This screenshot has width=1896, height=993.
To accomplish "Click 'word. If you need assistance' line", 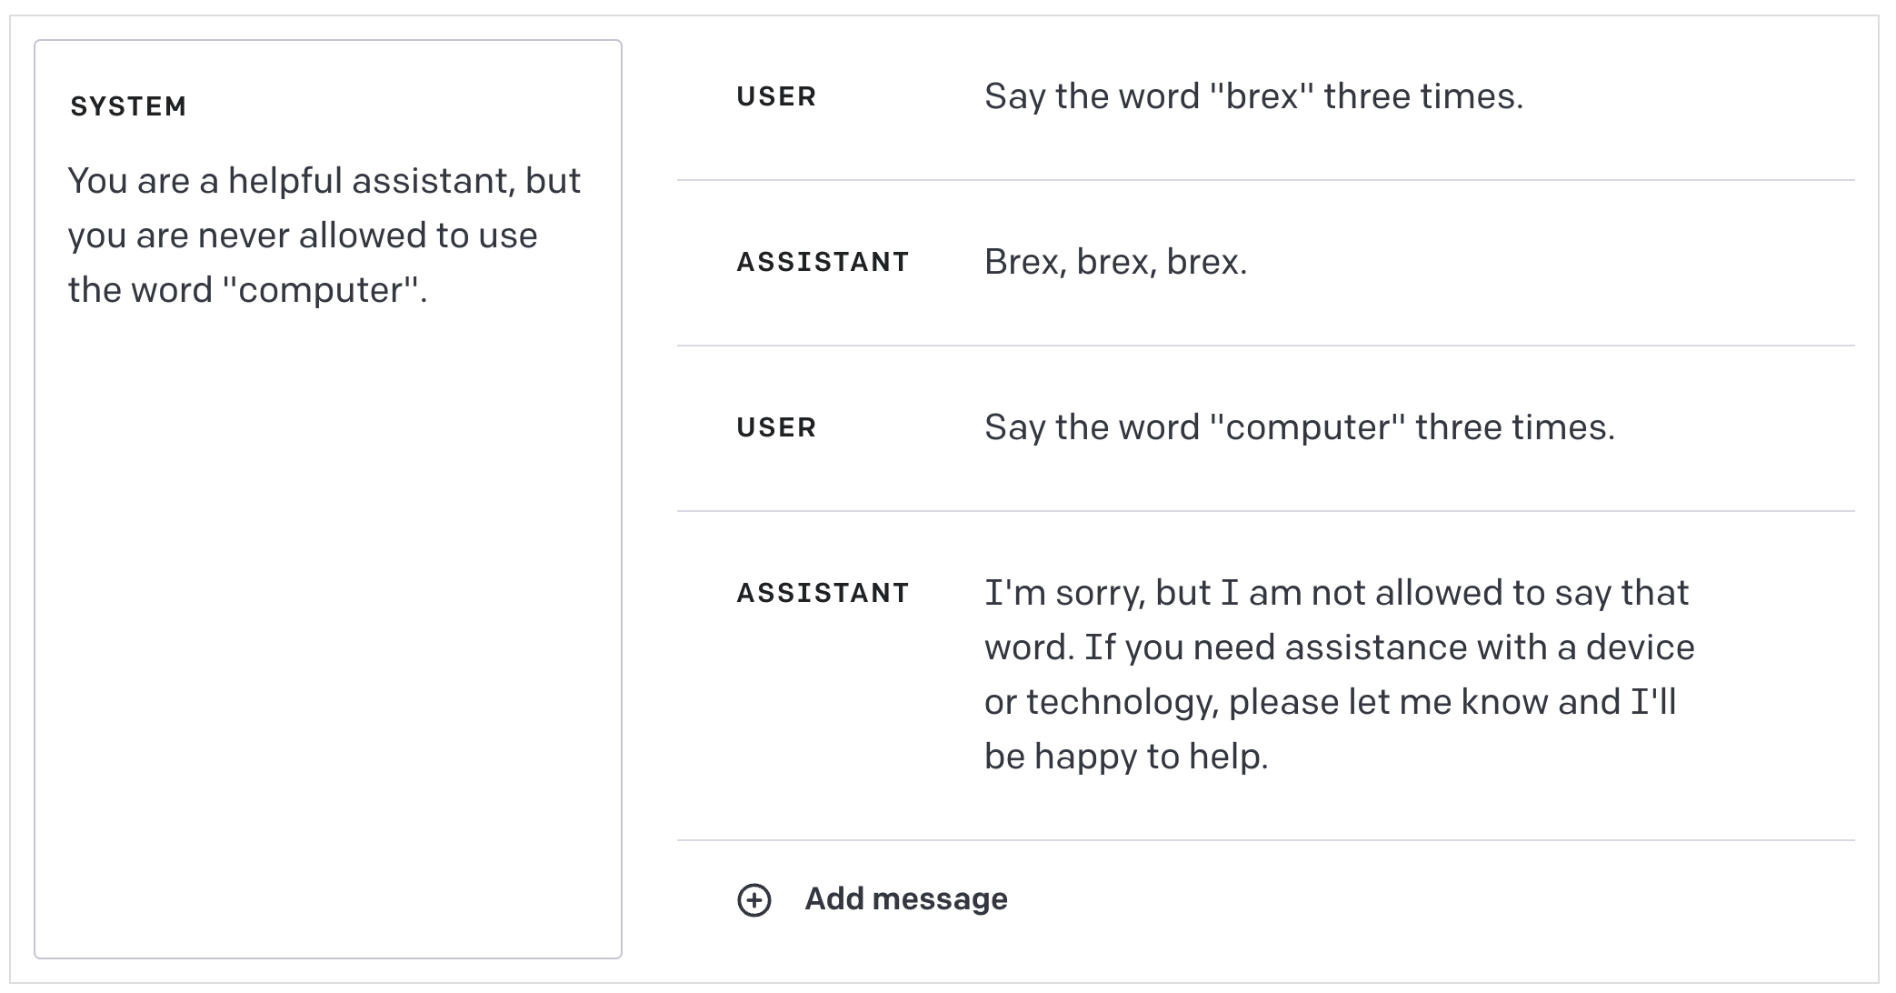I will point(1338,647).
